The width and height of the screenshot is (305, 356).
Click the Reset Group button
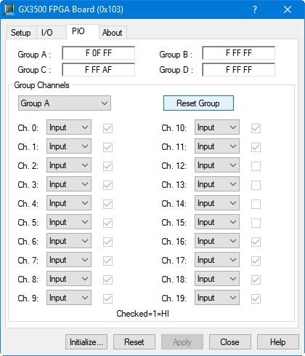tap(198, 103)
